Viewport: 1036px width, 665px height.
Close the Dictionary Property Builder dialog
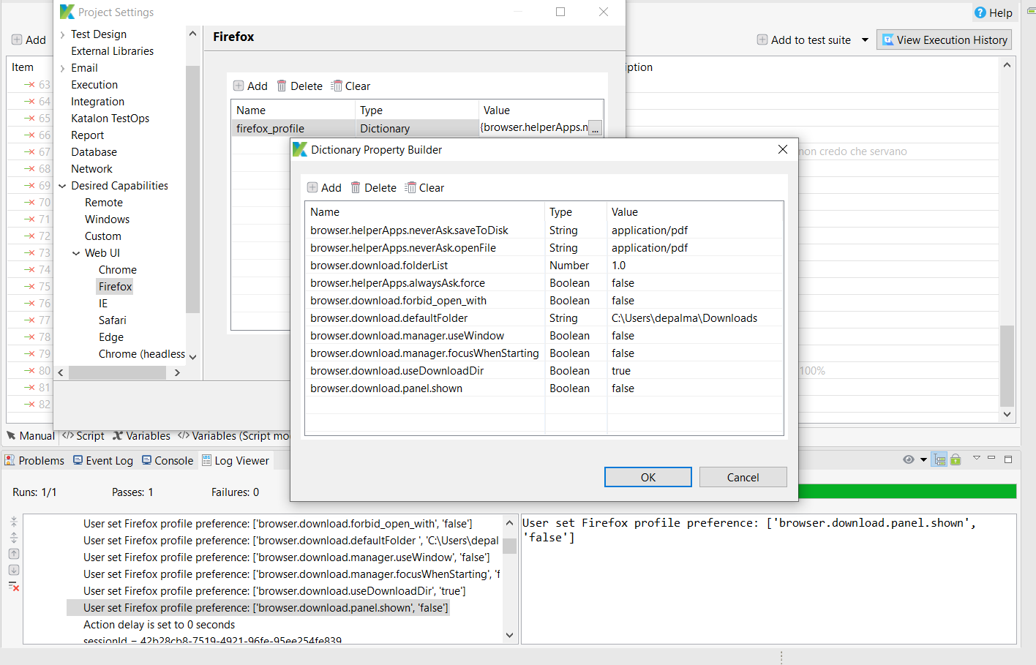tap(783, 149)
